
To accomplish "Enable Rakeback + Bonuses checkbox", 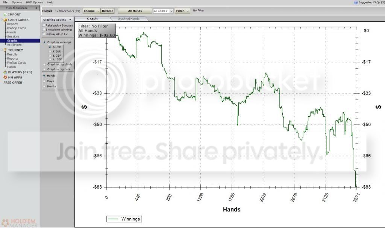I will [x=44, y=25].
